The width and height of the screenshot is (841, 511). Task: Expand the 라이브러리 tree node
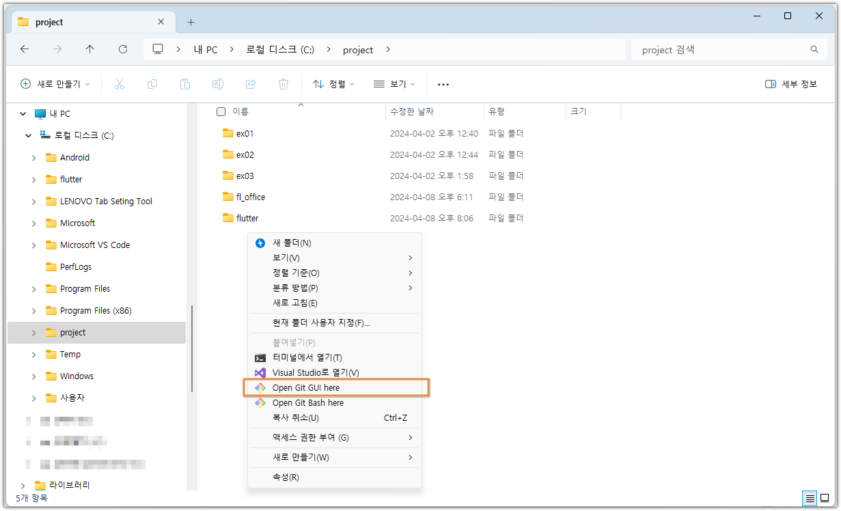[x=23, y=486]
